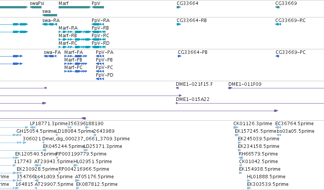Select EST bs03a05.5prime
This screenshot has width=324, height=190.
(x=279, y=135)
